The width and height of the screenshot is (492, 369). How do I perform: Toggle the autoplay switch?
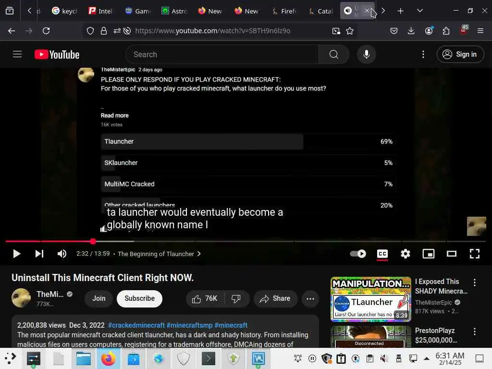pos(358,254)
